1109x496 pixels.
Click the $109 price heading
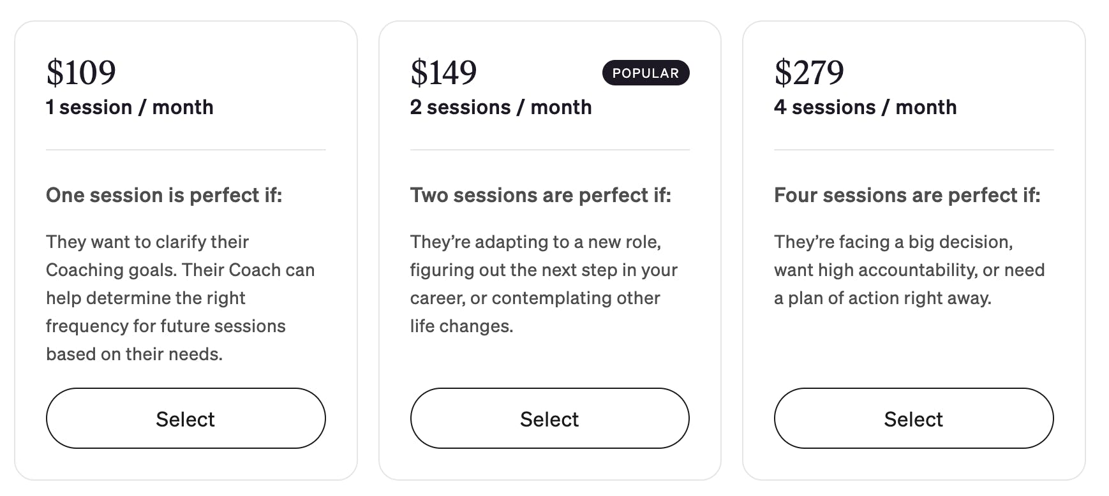[81, 73]
